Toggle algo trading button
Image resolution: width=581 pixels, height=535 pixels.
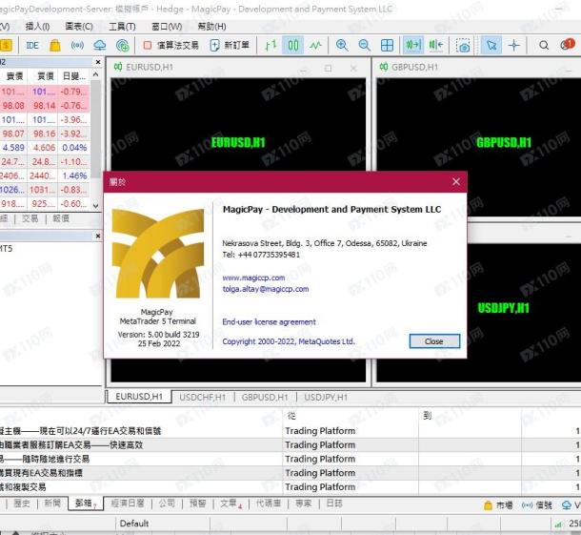171,45
